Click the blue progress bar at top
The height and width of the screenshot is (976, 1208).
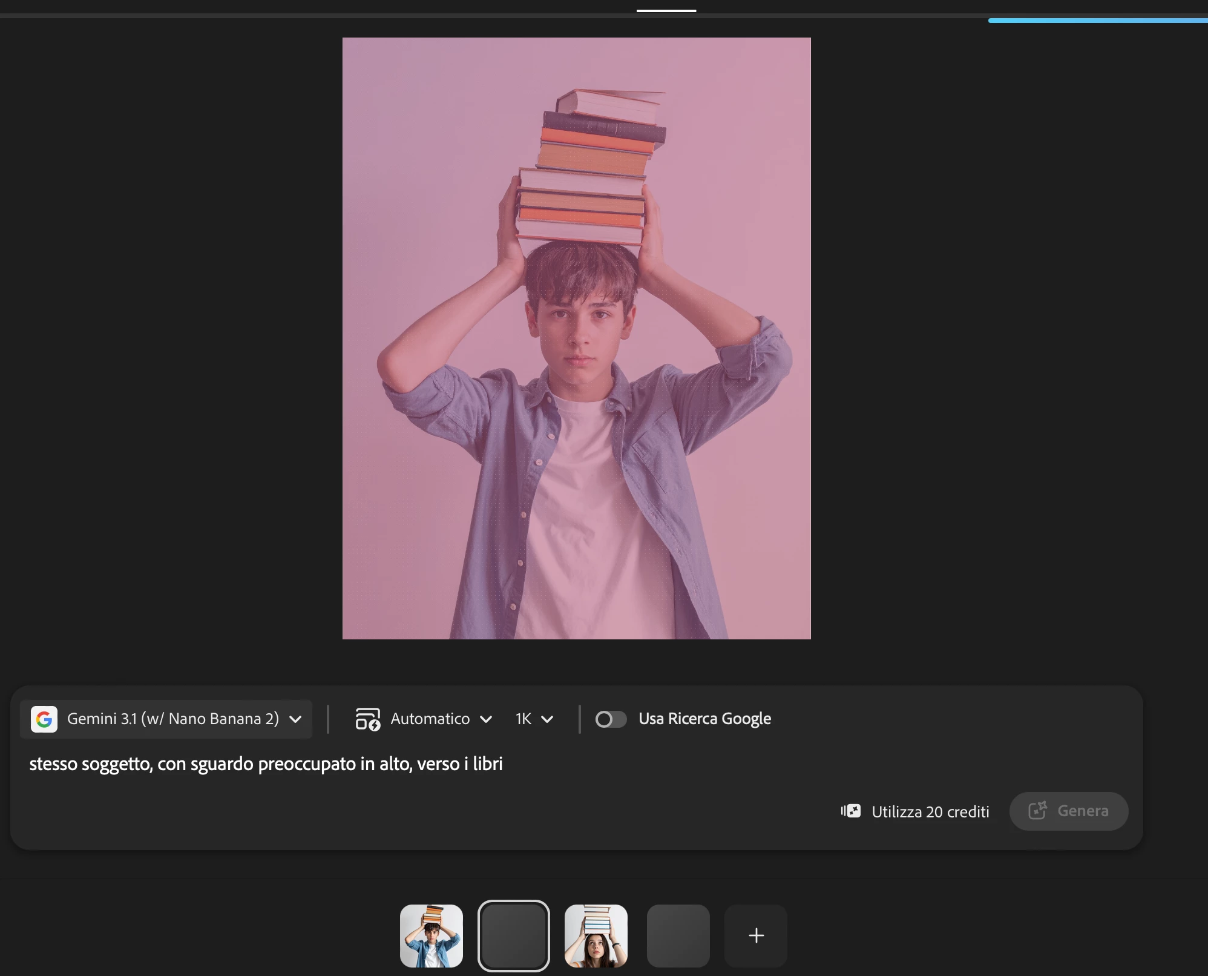click(x=1097, y=21)
